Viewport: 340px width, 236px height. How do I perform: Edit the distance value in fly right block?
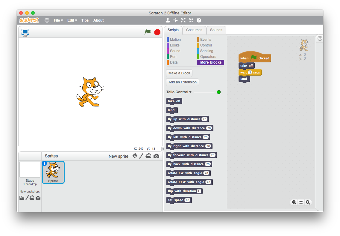pyautogui.click(x=208, y=146)
